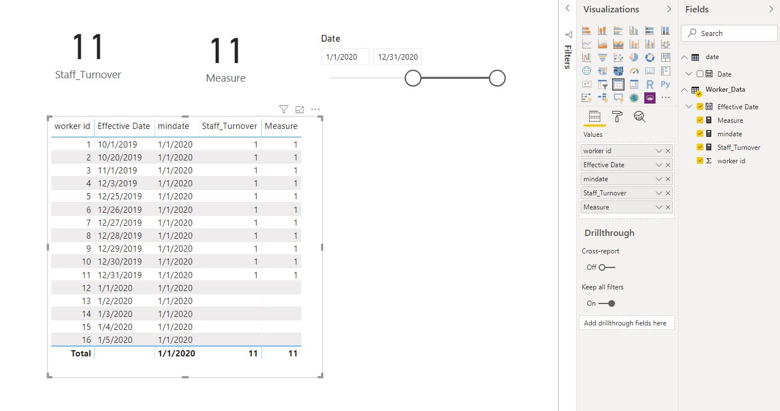Add an R script visual
The width and height of the screenshot is (780, 411).
[x=650, y=84]
